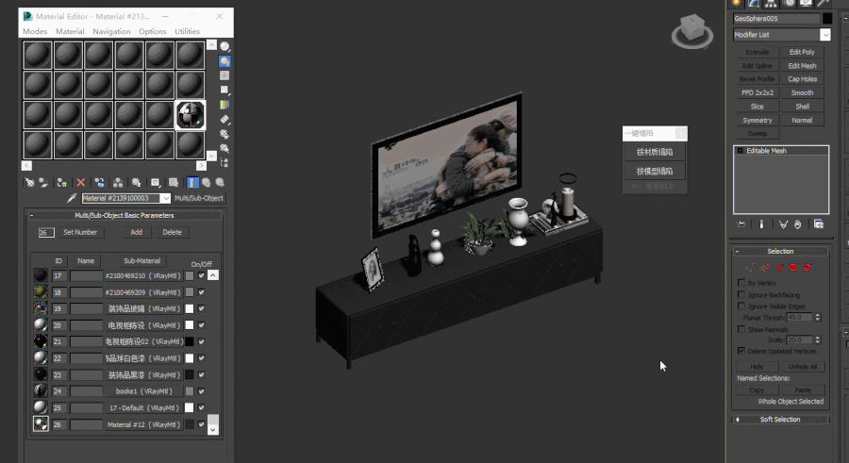The height and width of the screenshot is (463, 849).
Task: Click the Add sub-material button
Action: [x=137, y=232]
